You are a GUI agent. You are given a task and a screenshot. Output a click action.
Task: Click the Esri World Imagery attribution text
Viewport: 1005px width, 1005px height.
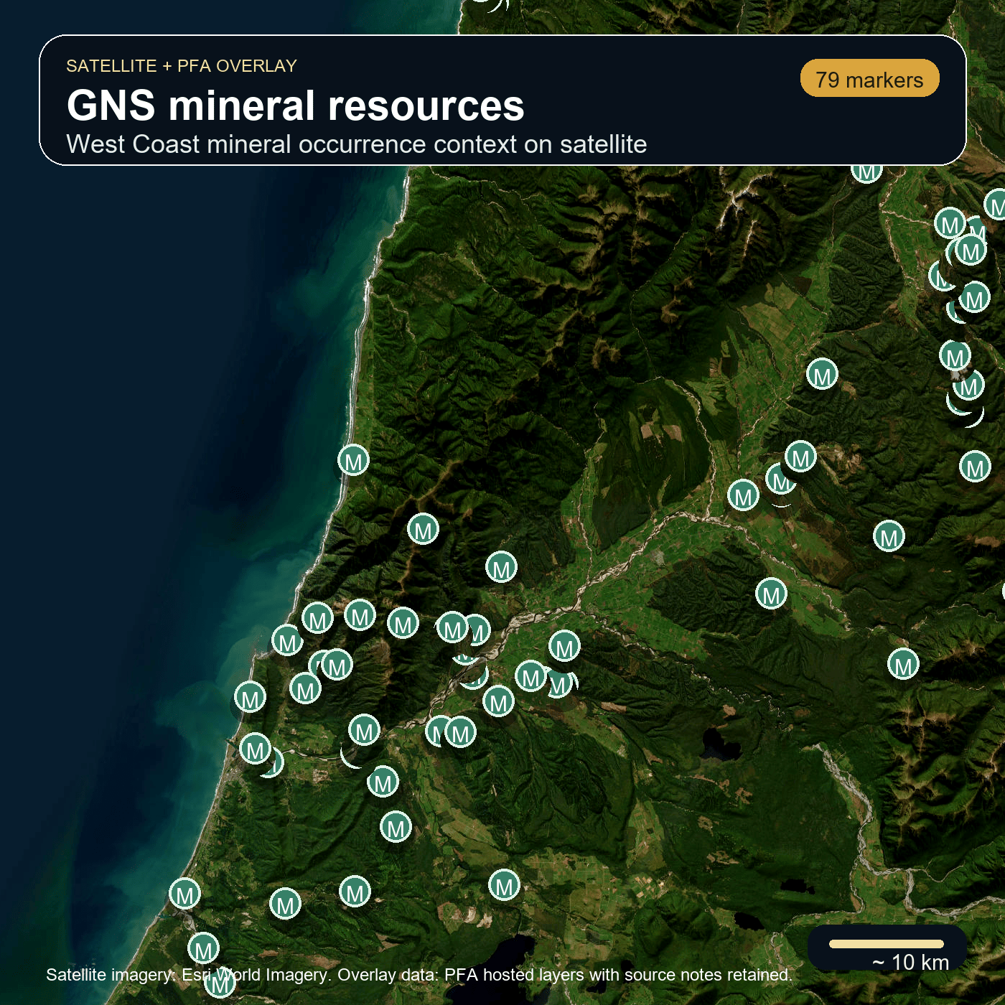[419, 975]
